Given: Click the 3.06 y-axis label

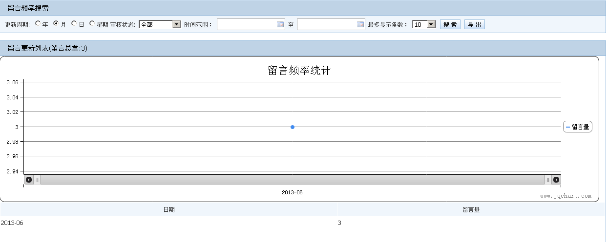Looking at the screenshot, I should coord(12,83).
